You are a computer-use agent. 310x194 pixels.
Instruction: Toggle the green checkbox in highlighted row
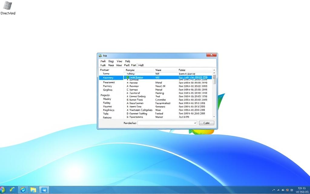point(127,78)
